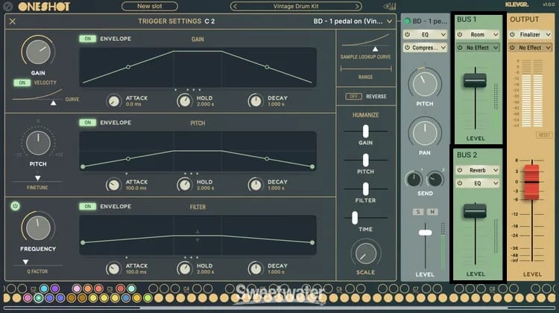559x313 pixels.
Task: Go to next preset with right arrow
Action: 357,6
